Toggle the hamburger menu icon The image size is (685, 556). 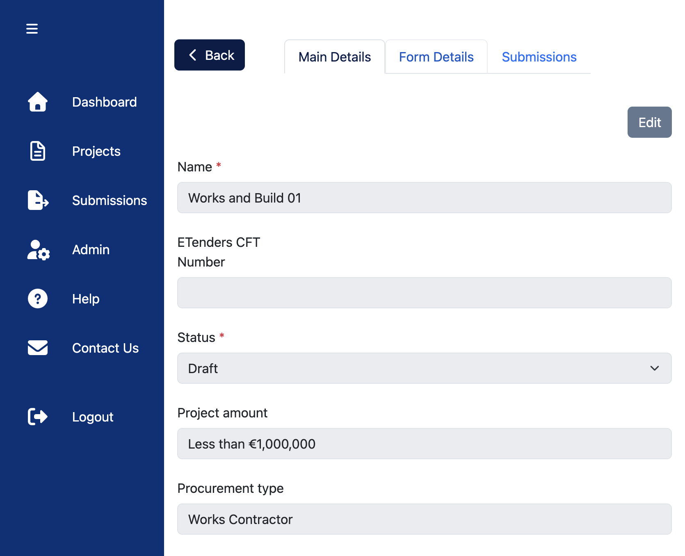(32, 29)
